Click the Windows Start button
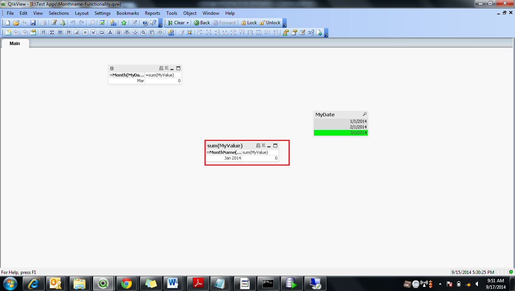Viewport: 515px width, 291px height. tap(10, 283)
